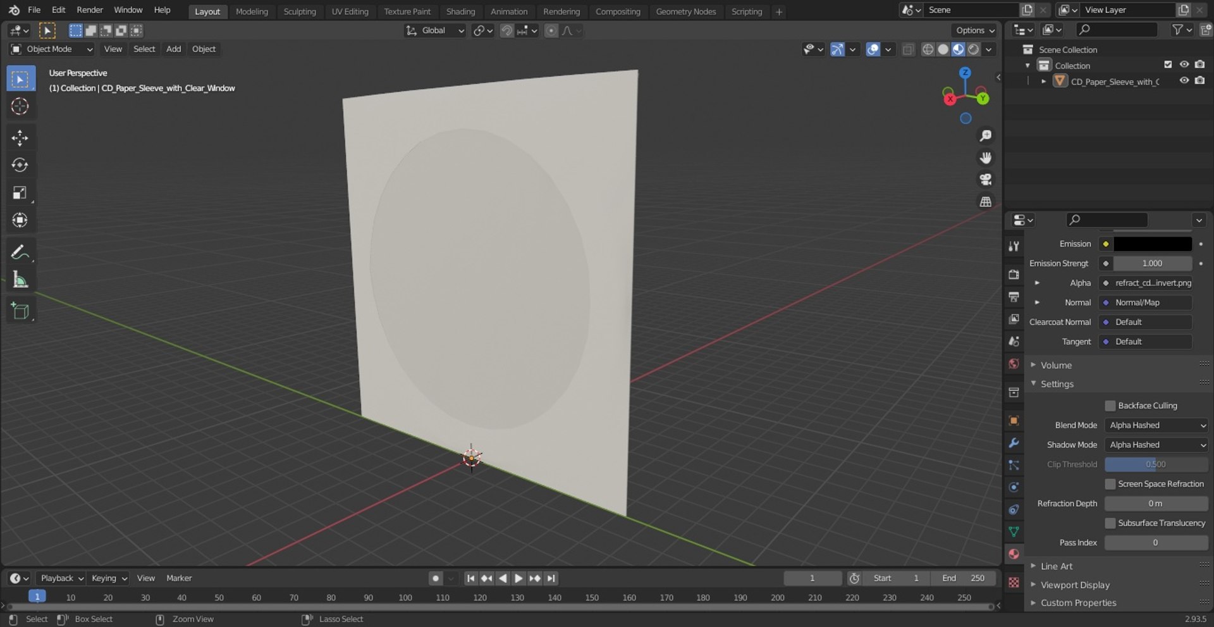Open the Playback popover

pyautogui.click(x=61, y=578)
